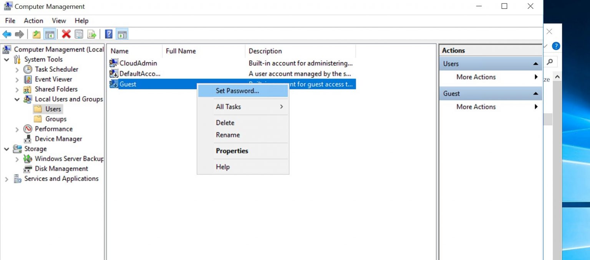
Task: Collapse the Local Users and Groups node
Action: point(17,99)
